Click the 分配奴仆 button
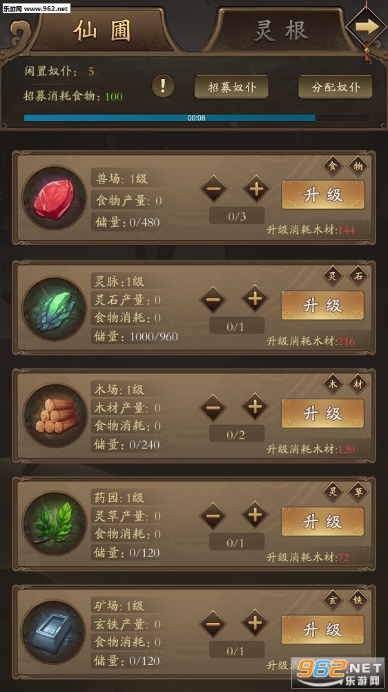The image size is (388, 692). pyautogui.click(x=336, y=87)
